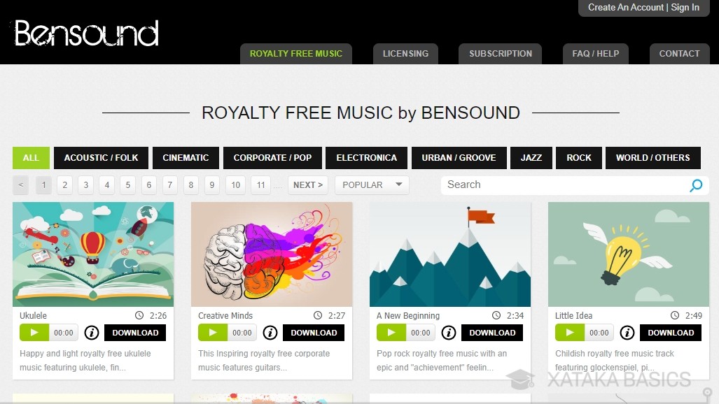Click the search magnifier icon
719x404 pixels.
696,185
